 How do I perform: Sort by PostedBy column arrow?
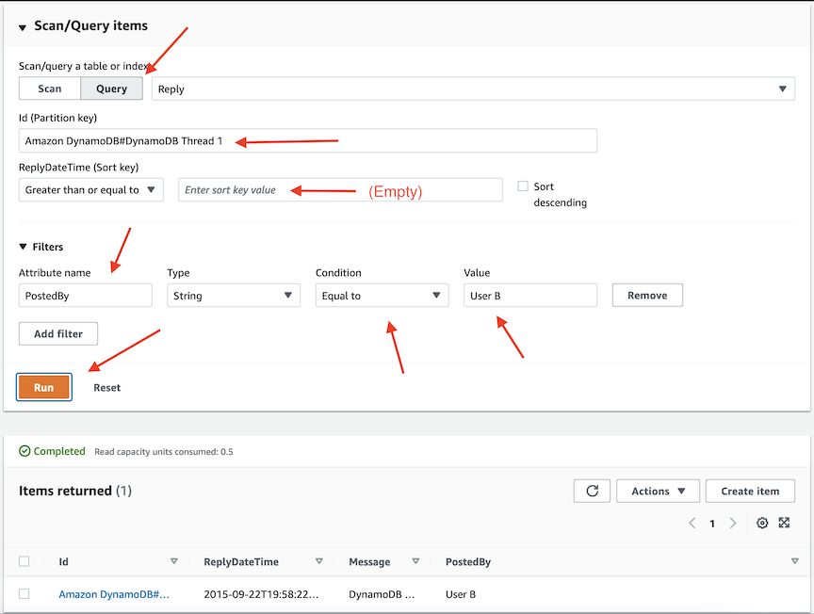[794, 561]
